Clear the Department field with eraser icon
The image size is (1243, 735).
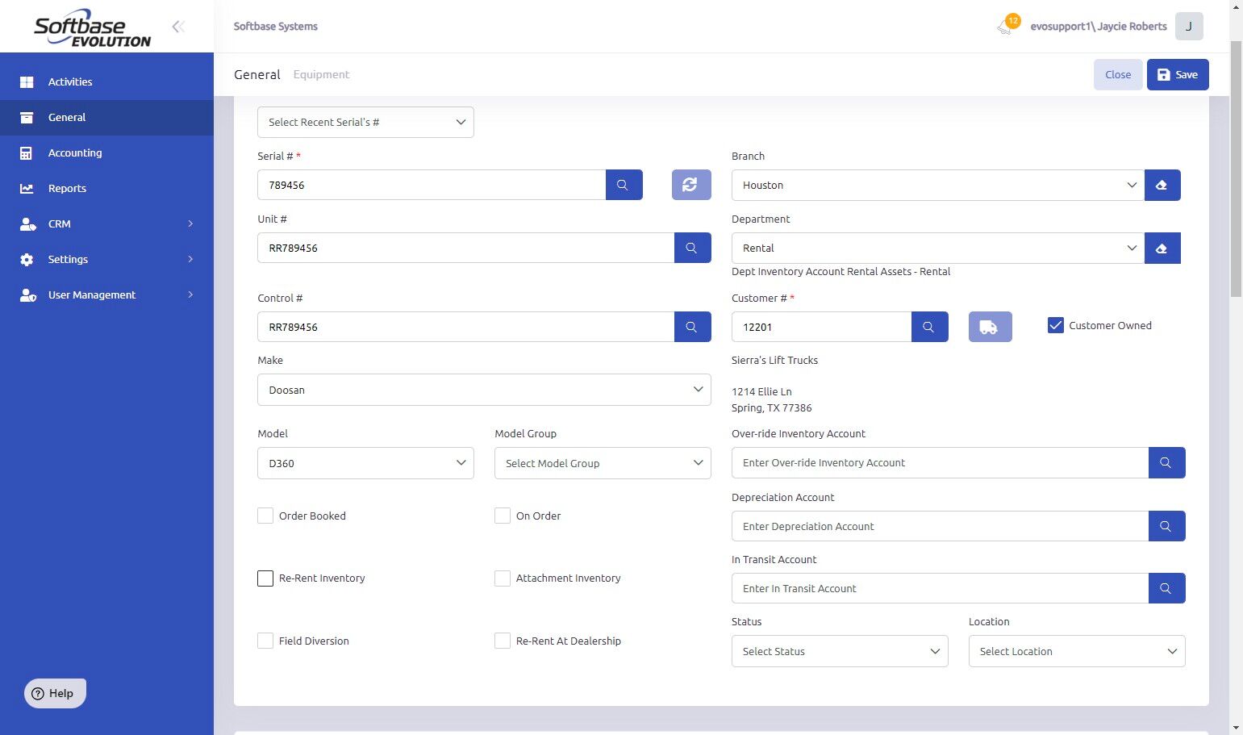coord(1162,248)
